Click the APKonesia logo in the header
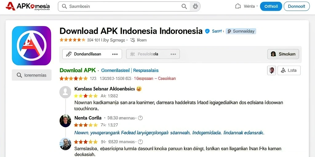The height and width of the screenshot is (157, 315). coord(28,6)
